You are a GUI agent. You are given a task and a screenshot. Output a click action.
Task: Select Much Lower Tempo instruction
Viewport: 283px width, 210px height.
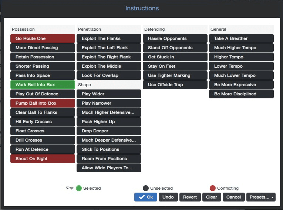[241, 75]
